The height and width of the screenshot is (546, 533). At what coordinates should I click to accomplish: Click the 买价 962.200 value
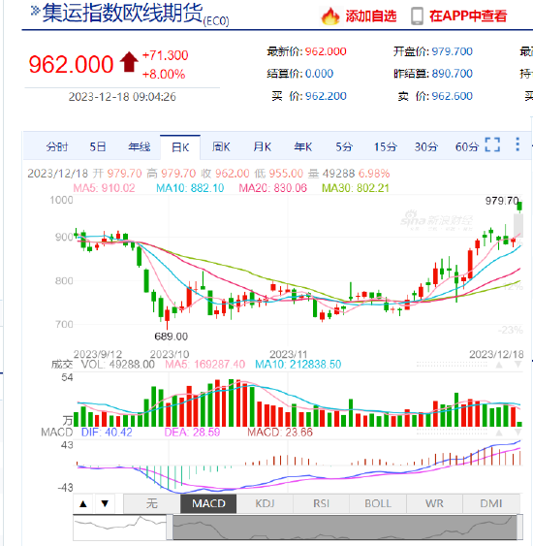[x=326, y=96]
